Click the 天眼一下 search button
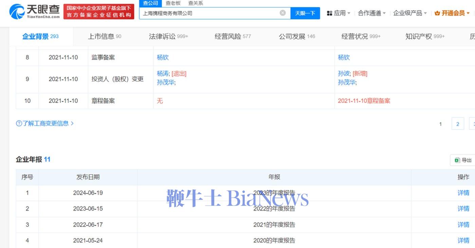475x248 pixels. (305, 13)
